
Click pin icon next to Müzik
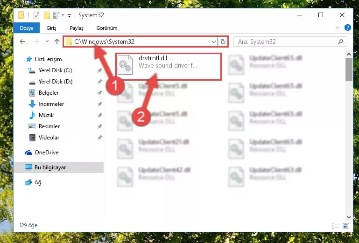click(x=99, y=115)
